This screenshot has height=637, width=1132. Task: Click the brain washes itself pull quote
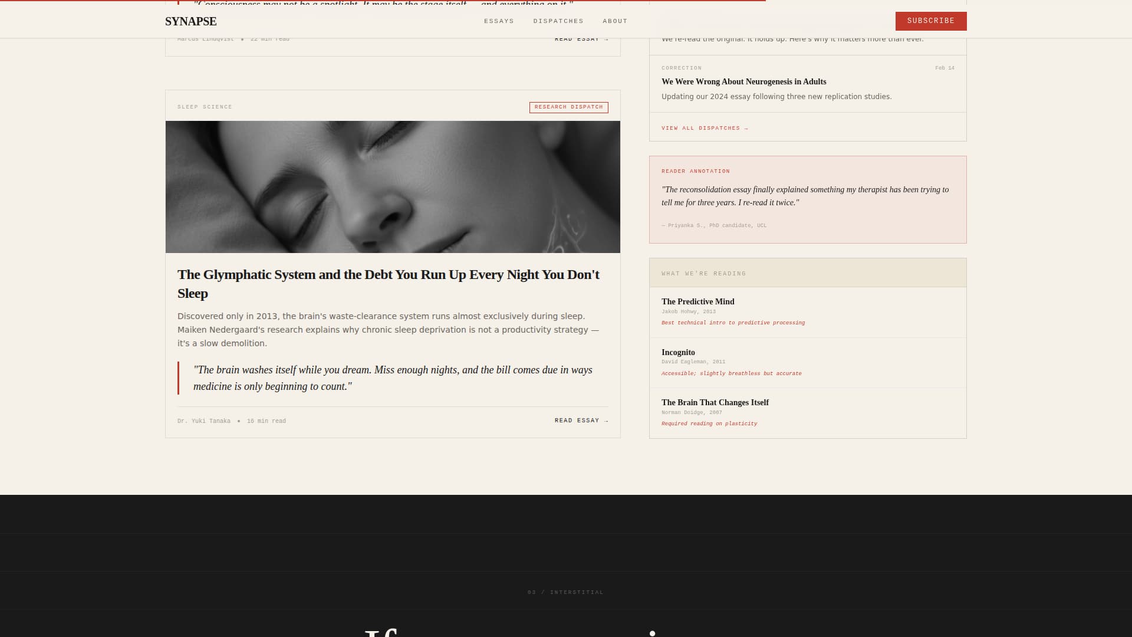point(393,378)
